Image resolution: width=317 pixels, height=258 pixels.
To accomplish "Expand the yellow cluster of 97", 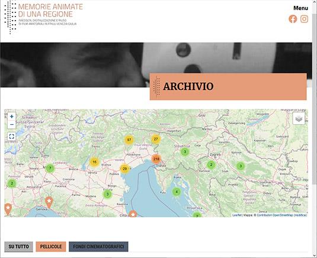I will coord(129,140).
